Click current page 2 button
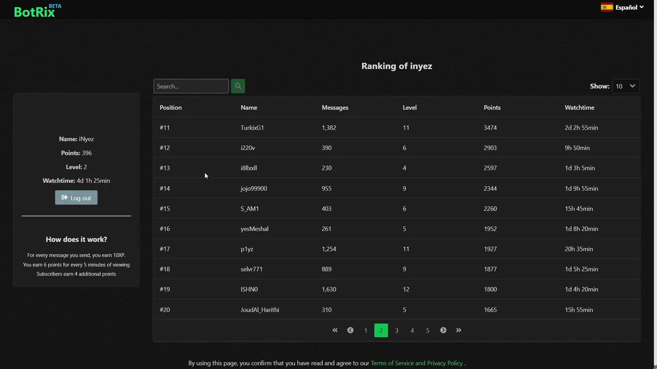This screenshot has width=657, height=369. pos(381,331)
